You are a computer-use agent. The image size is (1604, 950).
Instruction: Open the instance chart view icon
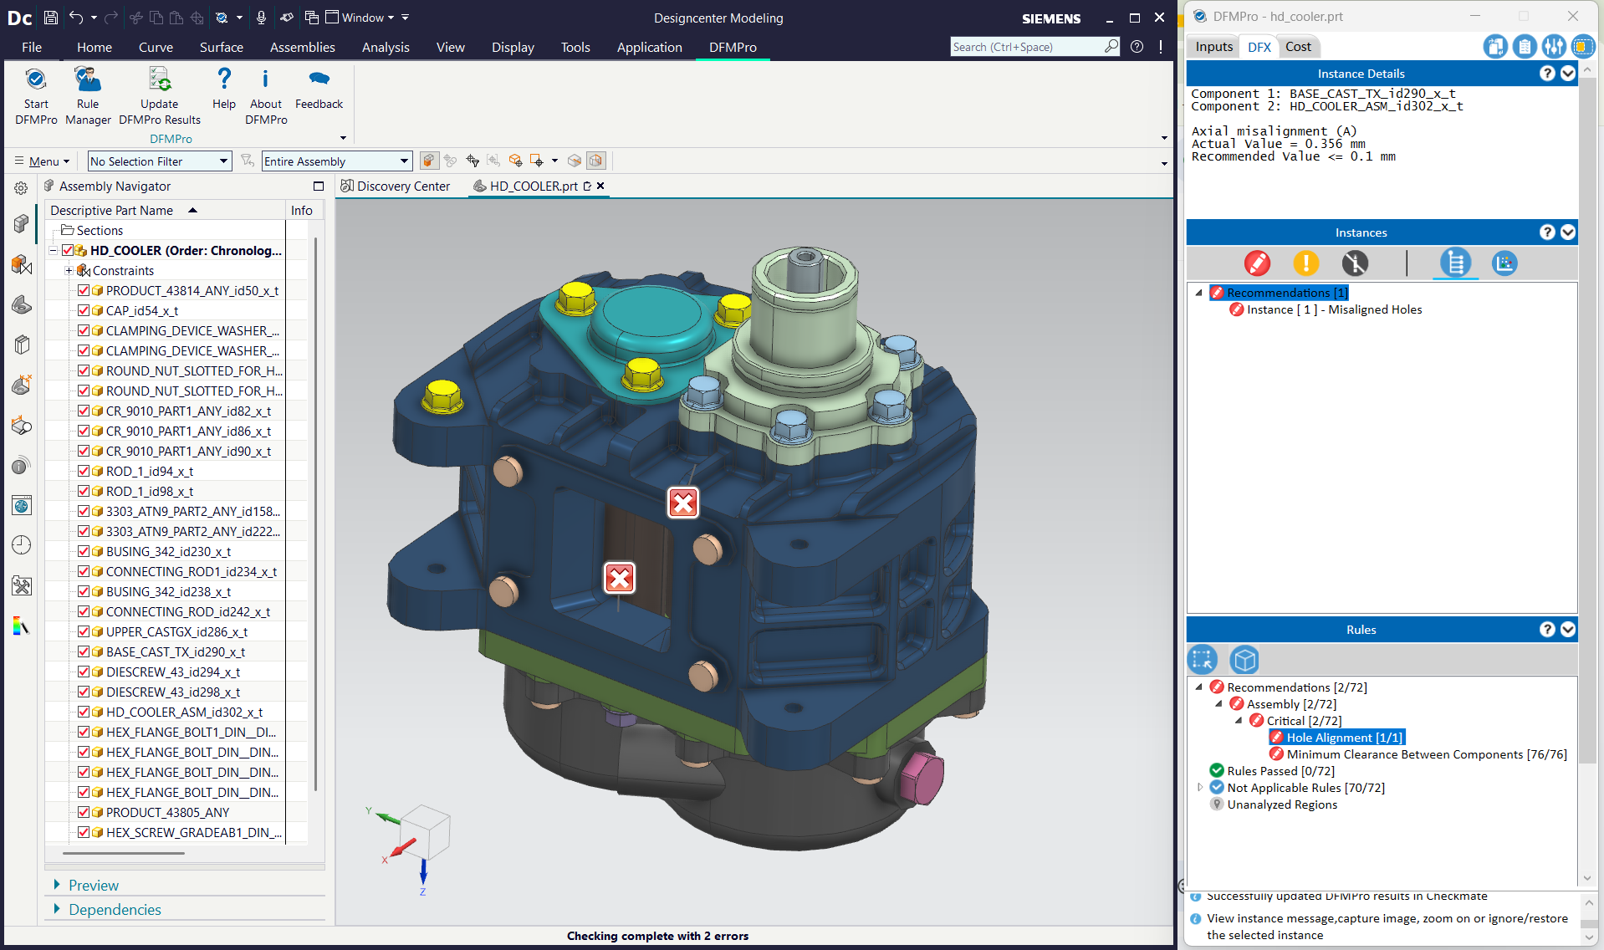click(x=1504, y=263)
